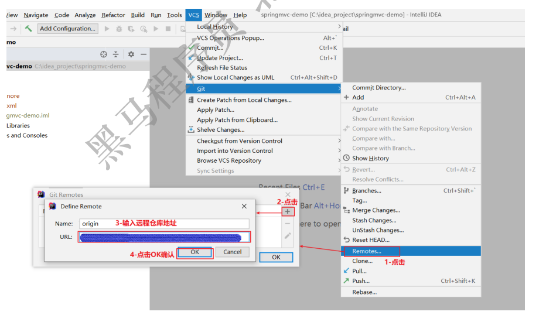Click Cancel in Define Remote dialog
539x315 pixels.
click(x=233, y=252)
